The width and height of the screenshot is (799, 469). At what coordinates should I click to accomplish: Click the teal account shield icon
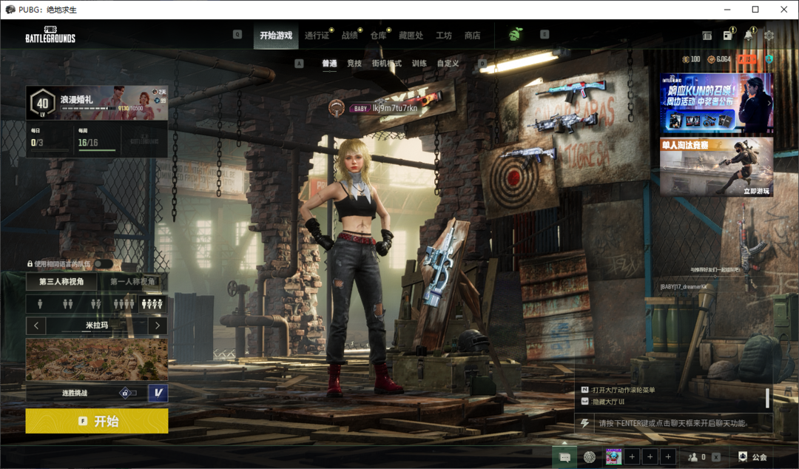(x=769, y=59)
